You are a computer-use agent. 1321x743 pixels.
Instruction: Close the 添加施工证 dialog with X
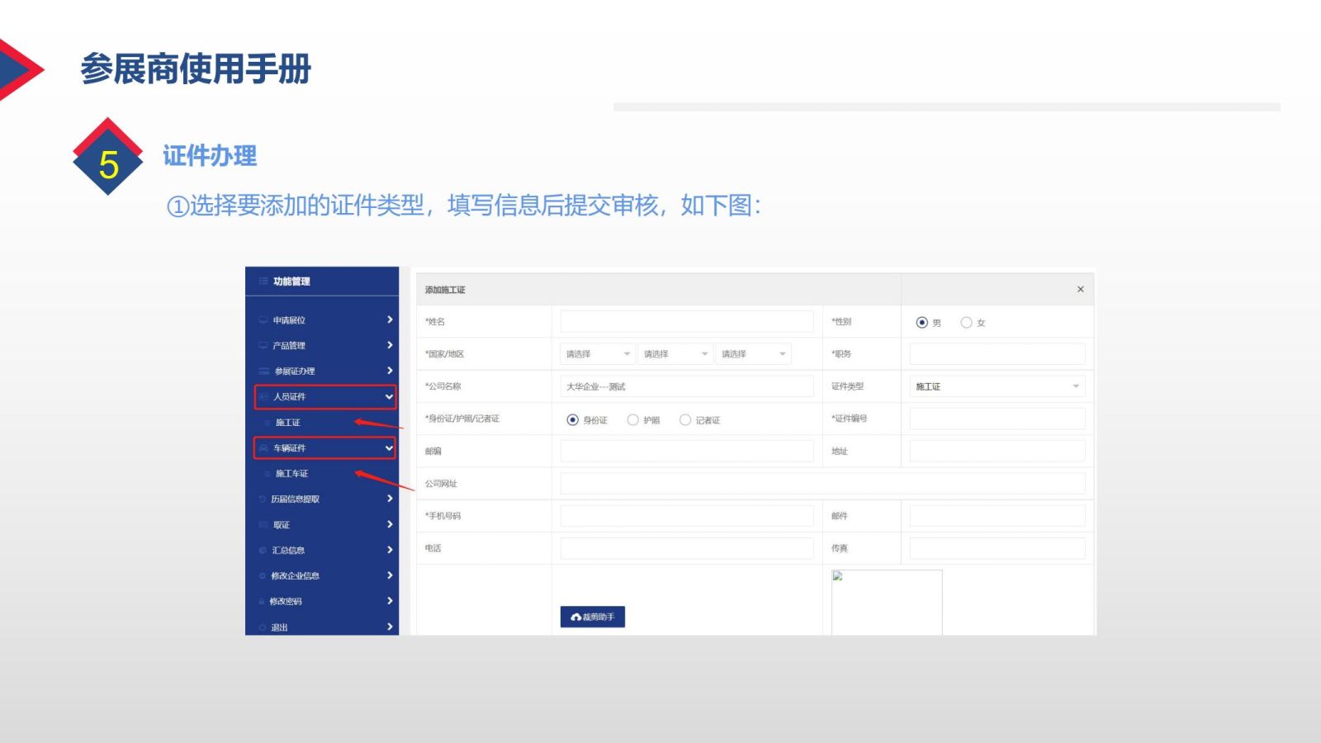[x=1080, y=289]
